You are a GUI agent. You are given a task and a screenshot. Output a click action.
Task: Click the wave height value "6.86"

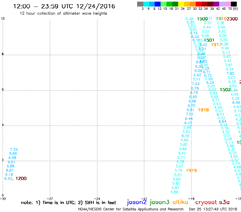click(11, 166)
